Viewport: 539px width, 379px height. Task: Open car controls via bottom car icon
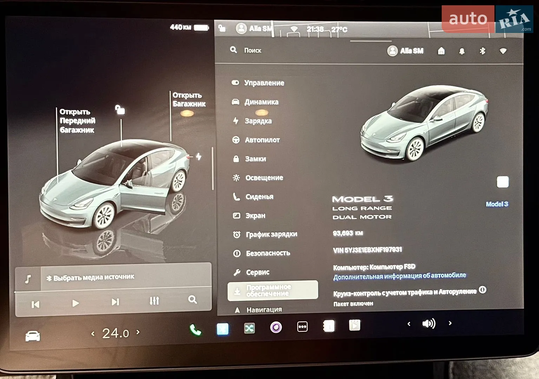33,336
